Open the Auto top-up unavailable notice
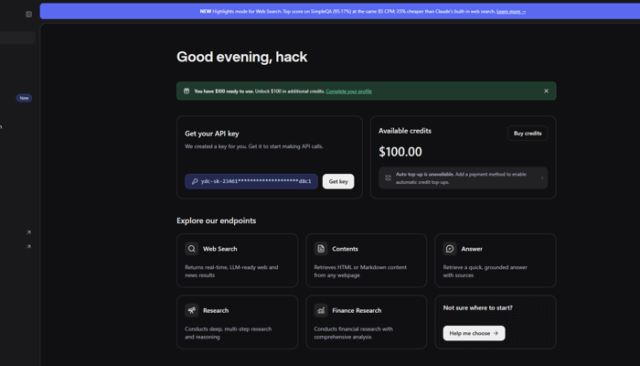The height and width of the screenshot is (366, 640). [x=464, y=178]
